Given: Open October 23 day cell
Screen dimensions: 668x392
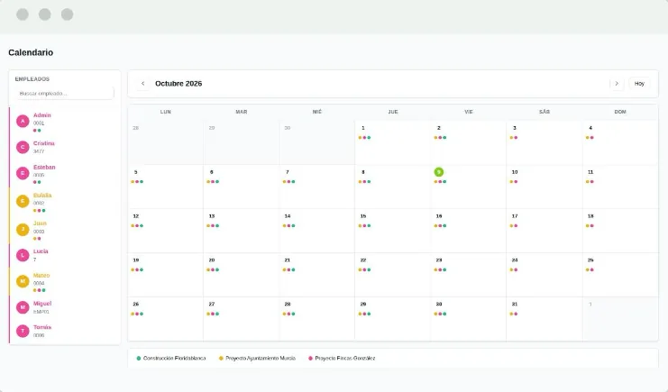Looking at the screenshot, I should point(469,275).
